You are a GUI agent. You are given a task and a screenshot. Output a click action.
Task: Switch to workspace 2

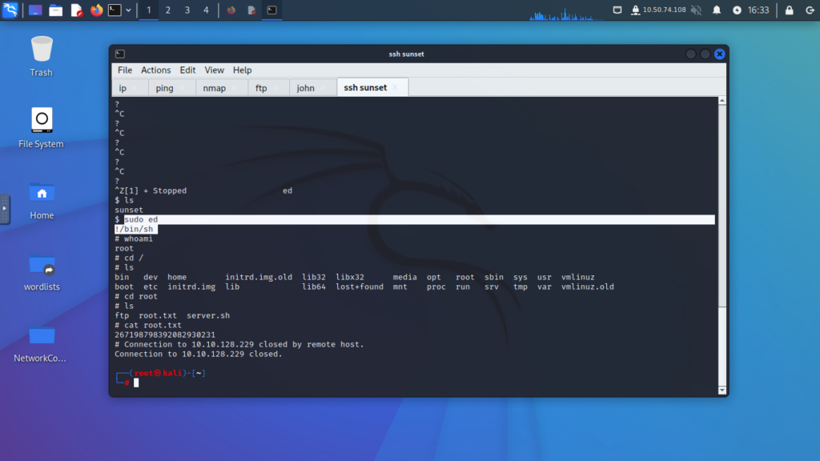[x=167, y=10]
